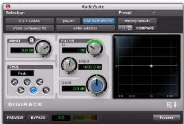Click the PREVIEW button

click(x=15, y=118)
